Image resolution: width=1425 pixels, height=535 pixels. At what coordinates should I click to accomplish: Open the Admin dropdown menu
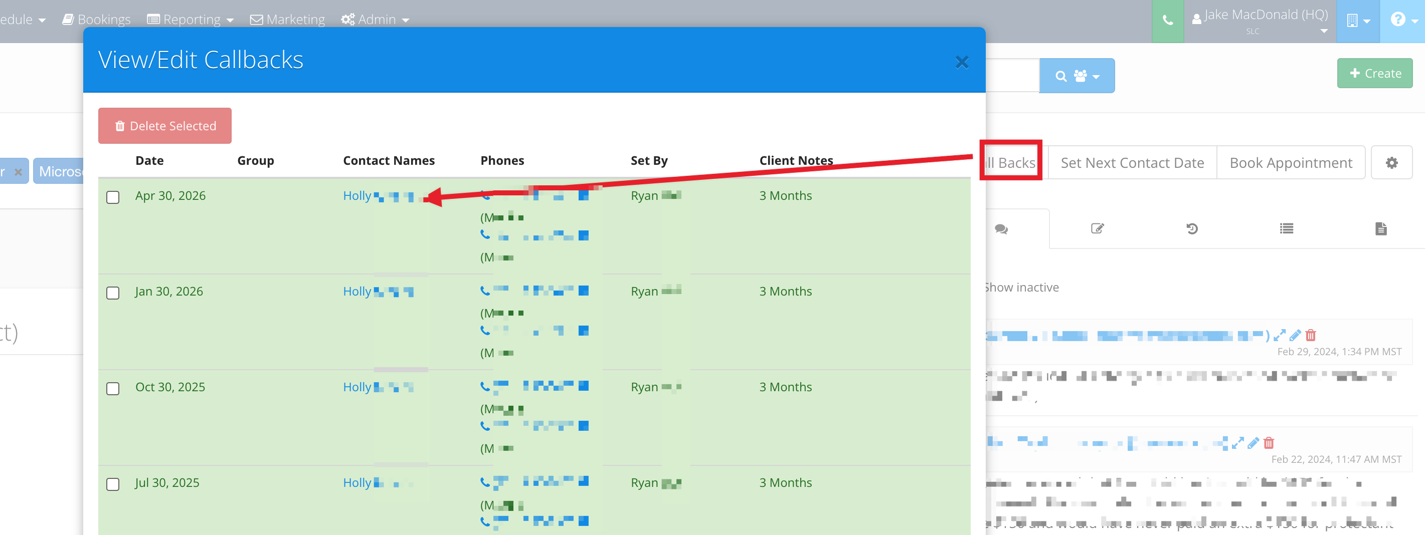375,20
